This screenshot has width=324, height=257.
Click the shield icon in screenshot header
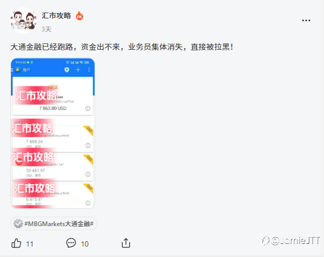67,70
